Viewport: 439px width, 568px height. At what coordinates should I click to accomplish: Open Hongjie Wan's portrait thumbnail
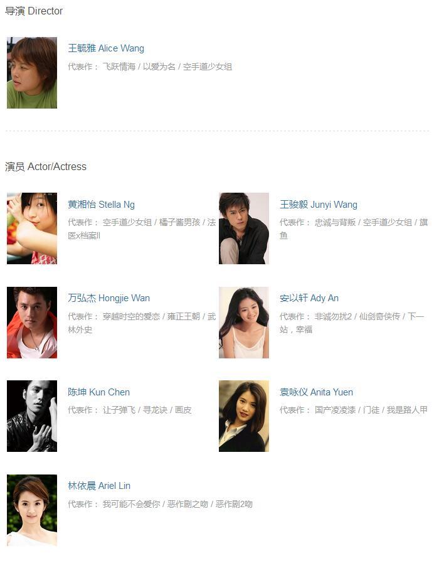(32, 323)
